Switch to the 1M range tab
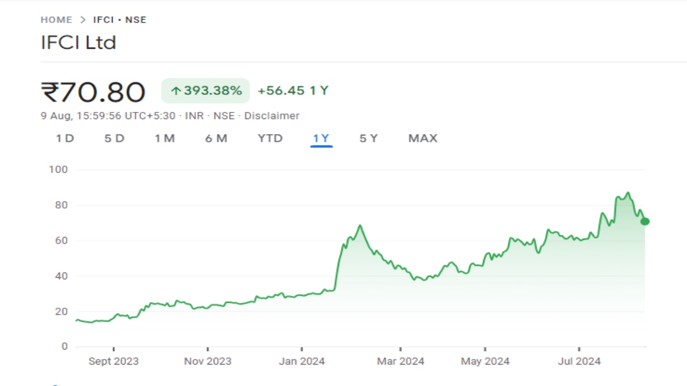This screenshot has width=687, height=386. tap(165, 138)
